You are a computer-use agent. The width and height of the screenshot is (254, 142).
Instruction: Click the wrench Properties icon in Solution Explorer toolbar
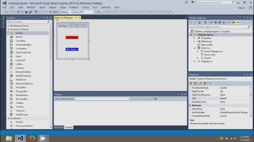pos(233,22)
